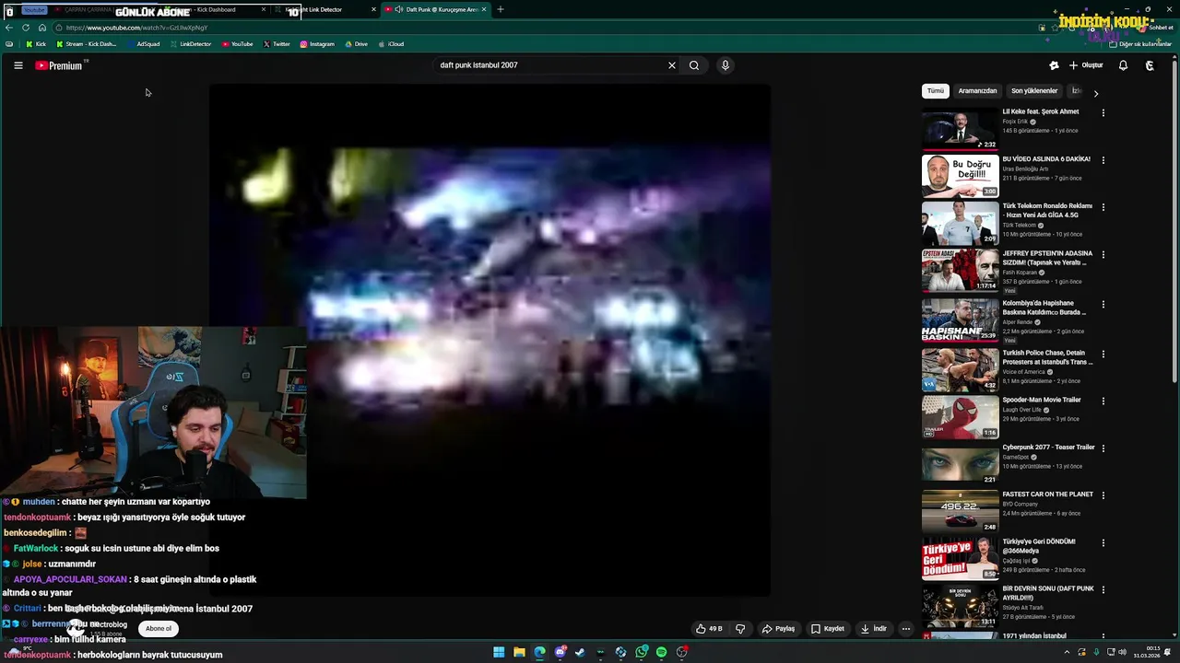Click the Sohbet et button

1154,28
